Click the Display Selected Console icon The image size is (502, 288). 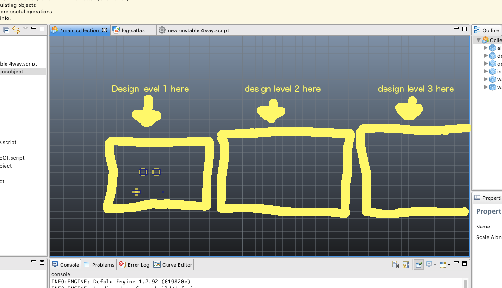pyautogui.click(x=429, y=264)
